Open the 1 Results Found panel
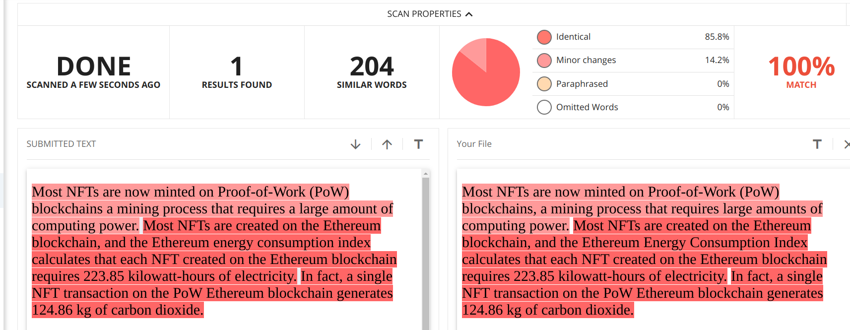 coord(237,72)
